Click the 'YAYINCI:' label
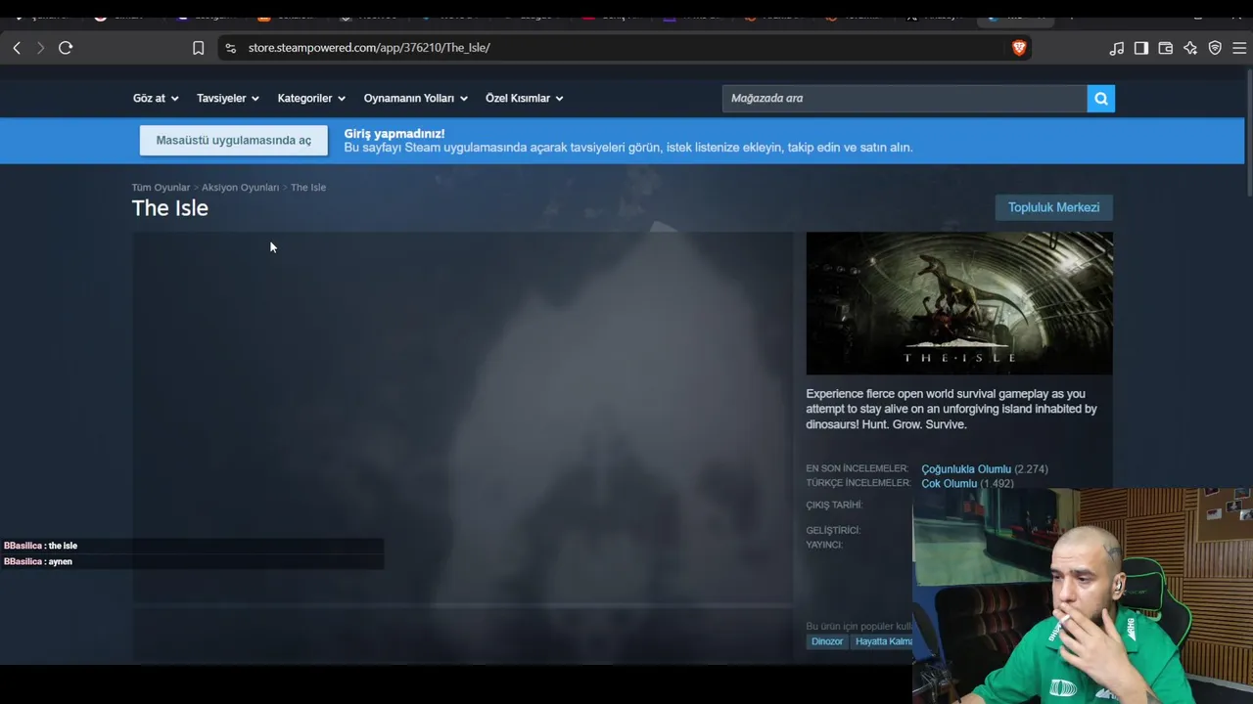This screenshot has height=704, width=1253. [824, 545]
